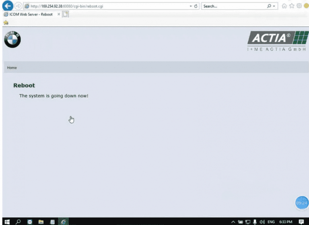
Task: Click the browser forward arrow button
Action: coord(18,6)
